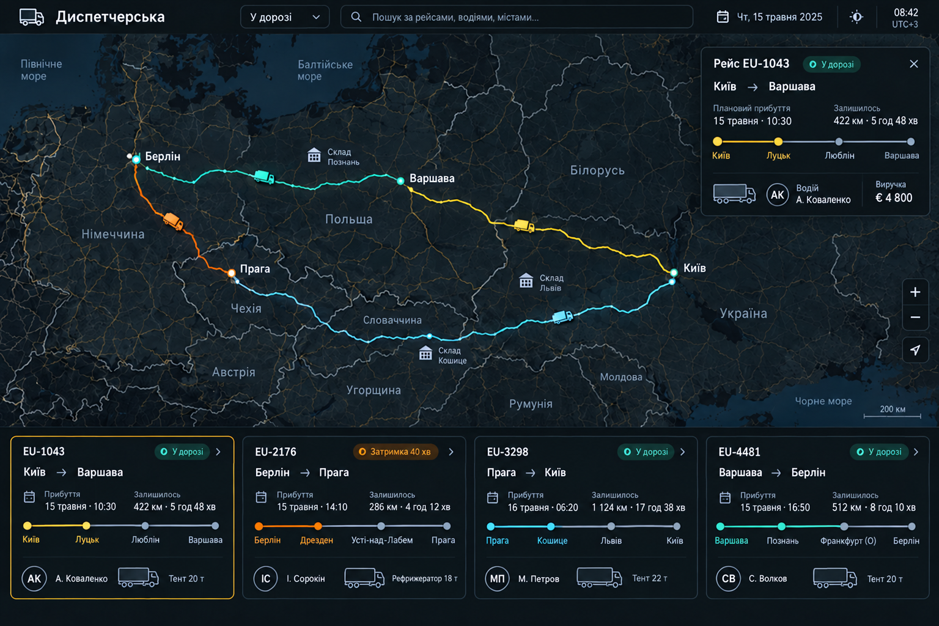This screenshot has height=626, width=939.
Task: Select the orange truck on Berlin–Prague route
Action: coord(173,221)
